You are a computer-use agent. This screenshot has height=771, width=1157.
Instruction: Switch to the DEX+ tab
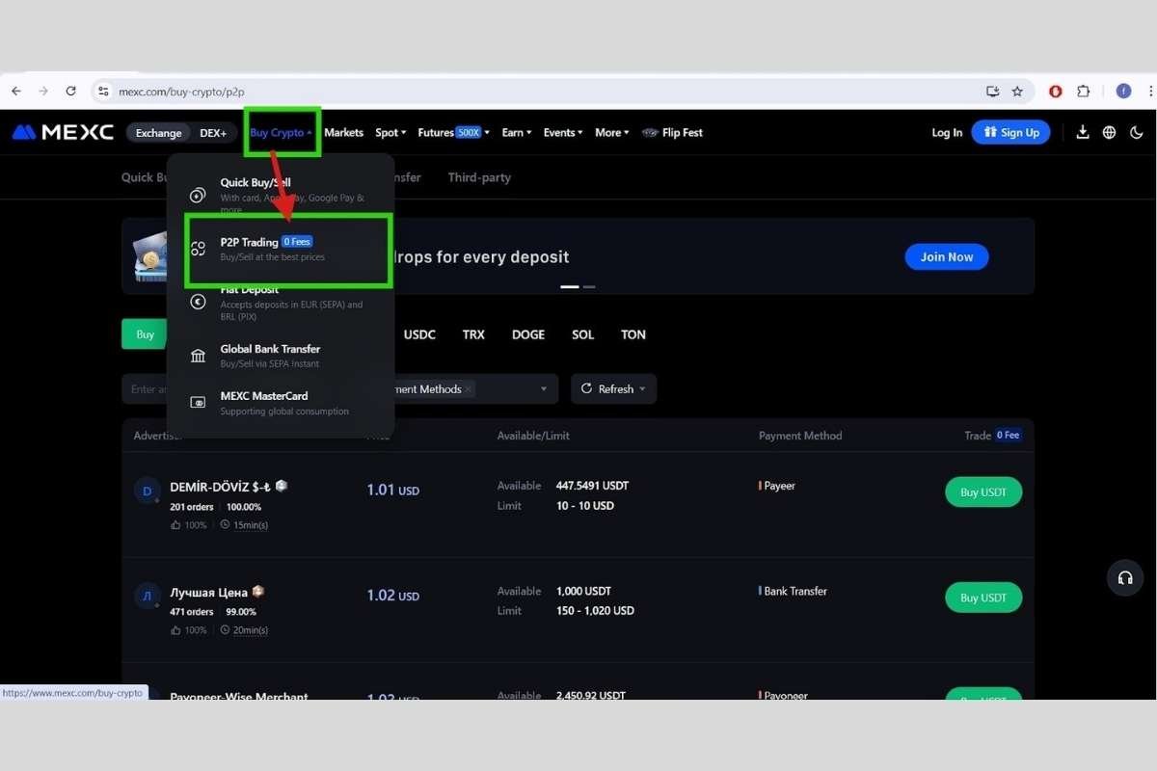click(214, 133)
